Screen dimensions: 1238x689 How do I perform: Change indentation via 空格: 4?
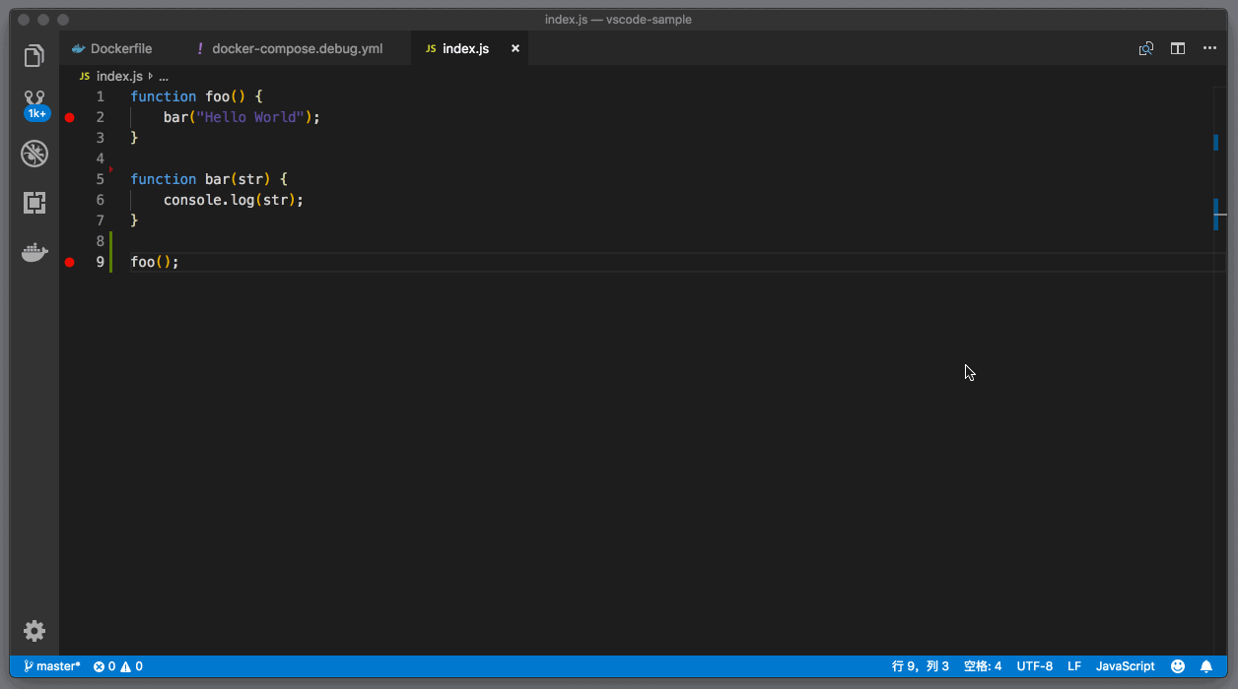(x=983, y=666)
